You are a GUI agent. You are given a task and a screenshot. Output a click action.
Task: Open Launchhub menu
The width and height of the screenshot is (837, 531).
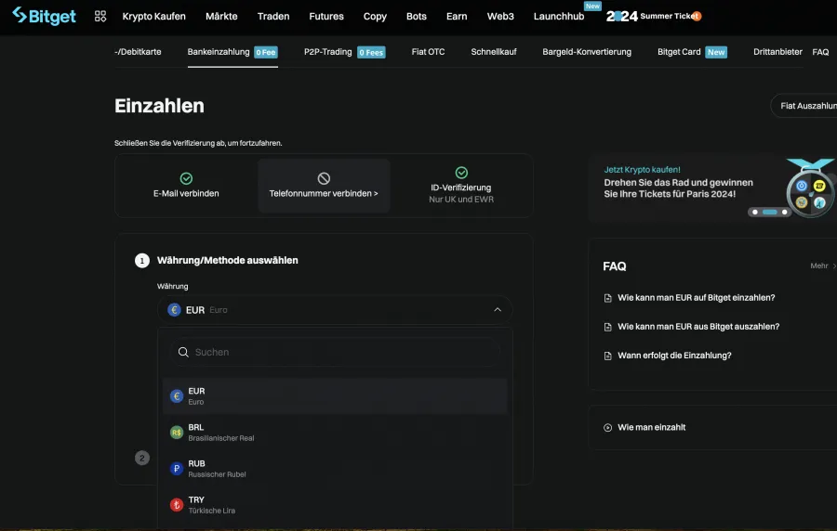(559, 17)
